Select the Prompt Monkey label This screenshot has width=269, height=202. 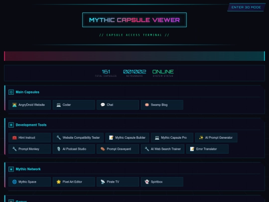[29, 149]
